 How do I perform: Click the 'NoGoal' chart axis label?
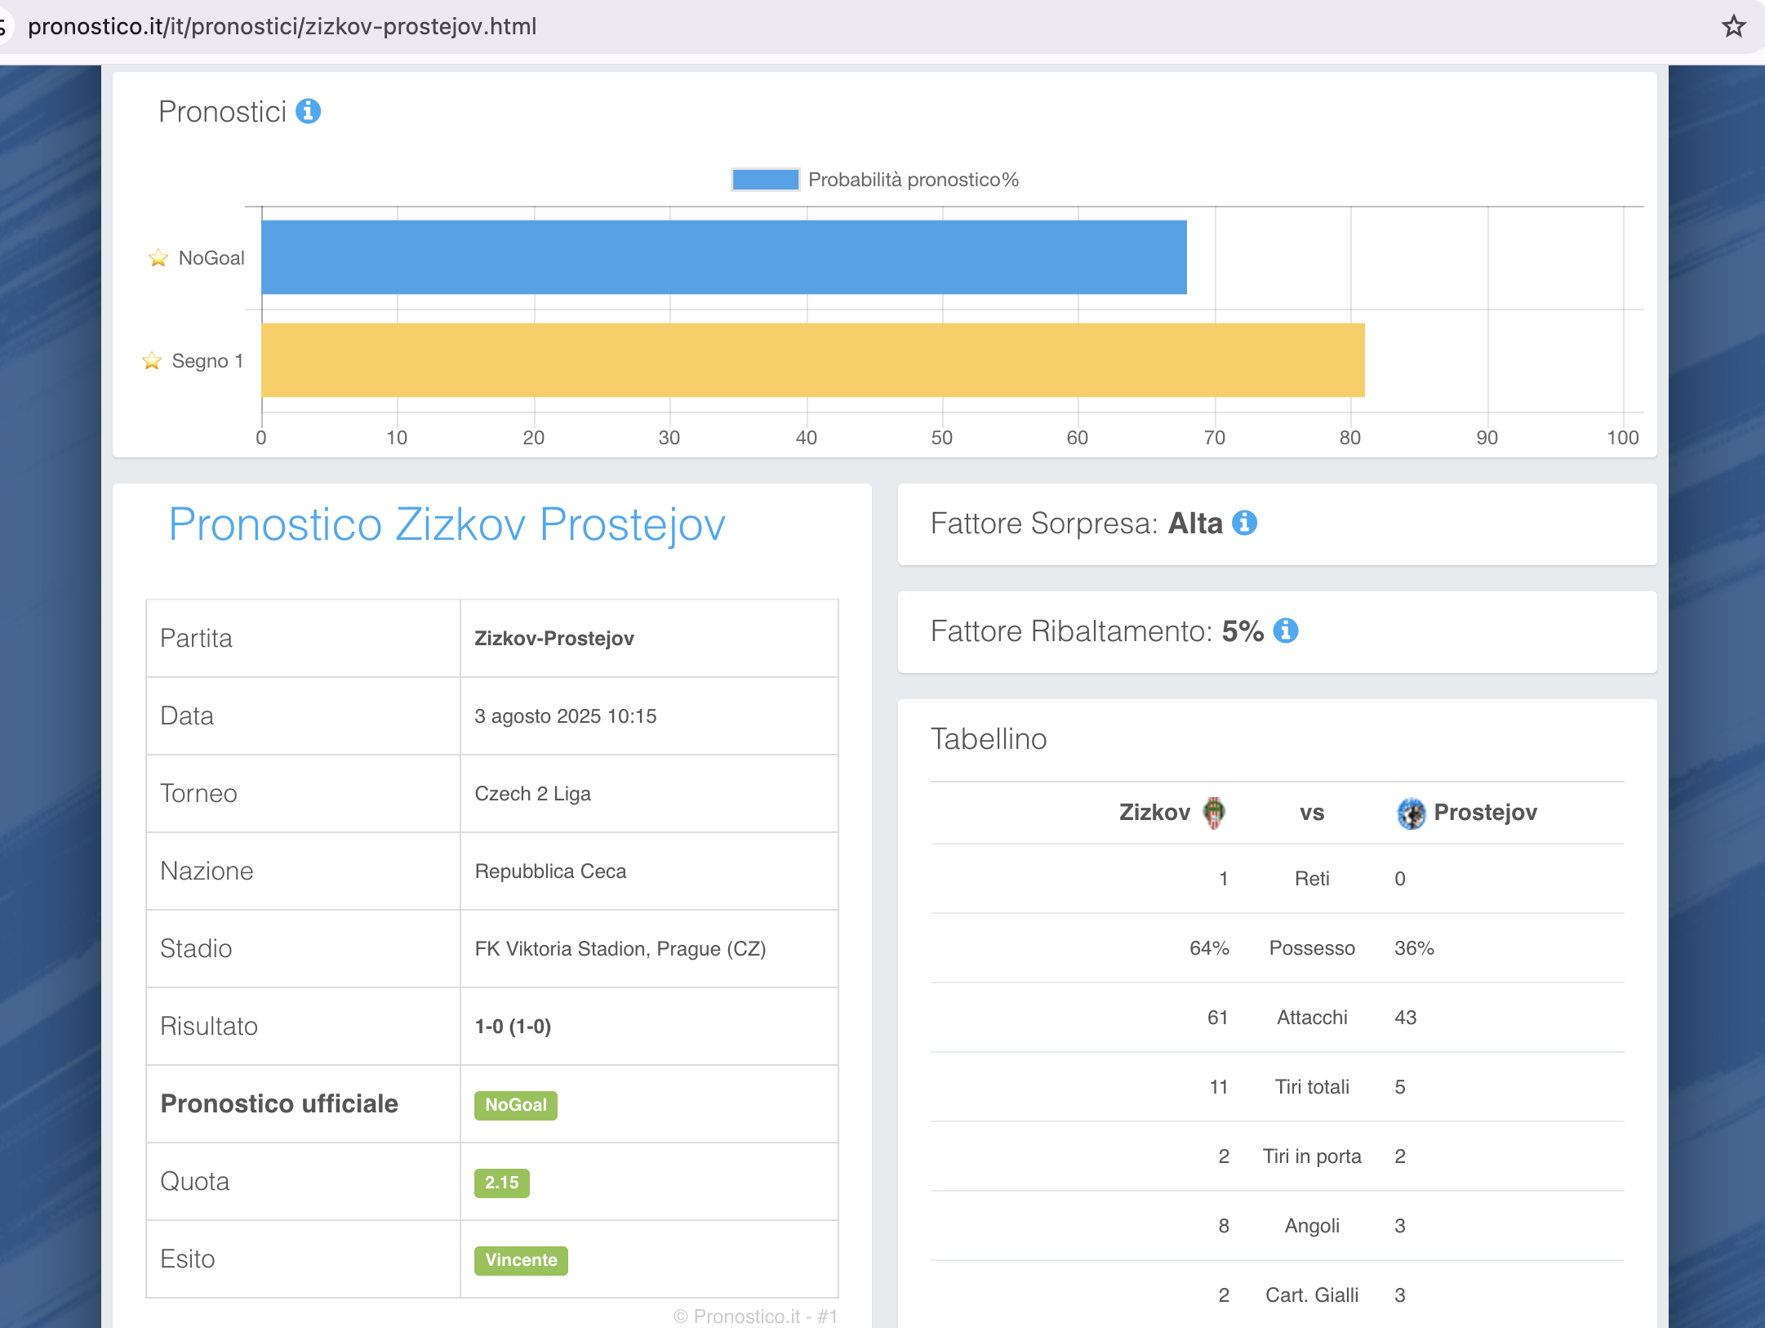pyautogui.click(x=211, y=258)
